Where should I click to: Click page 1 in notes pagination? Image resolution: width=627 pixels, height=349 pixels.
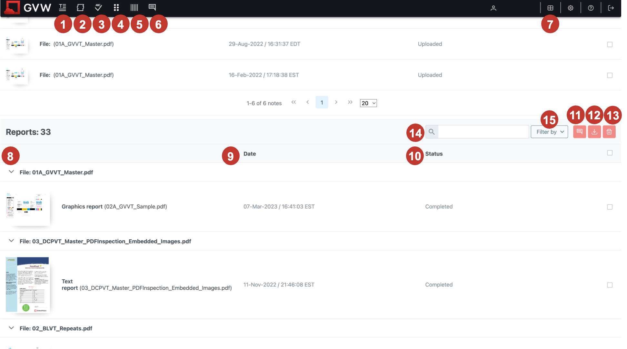[322, 103]
